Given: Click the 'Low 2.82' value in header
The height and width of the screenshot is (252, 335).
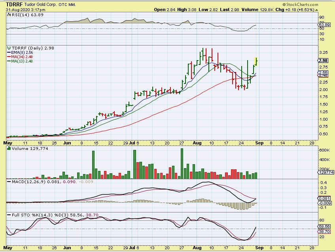Looking at the screenshot, I should click(208, 9).
